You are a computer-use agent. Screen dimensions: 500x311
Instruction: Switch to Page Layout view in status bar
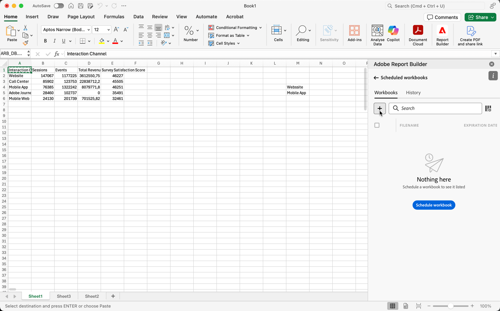coord(406,306)
